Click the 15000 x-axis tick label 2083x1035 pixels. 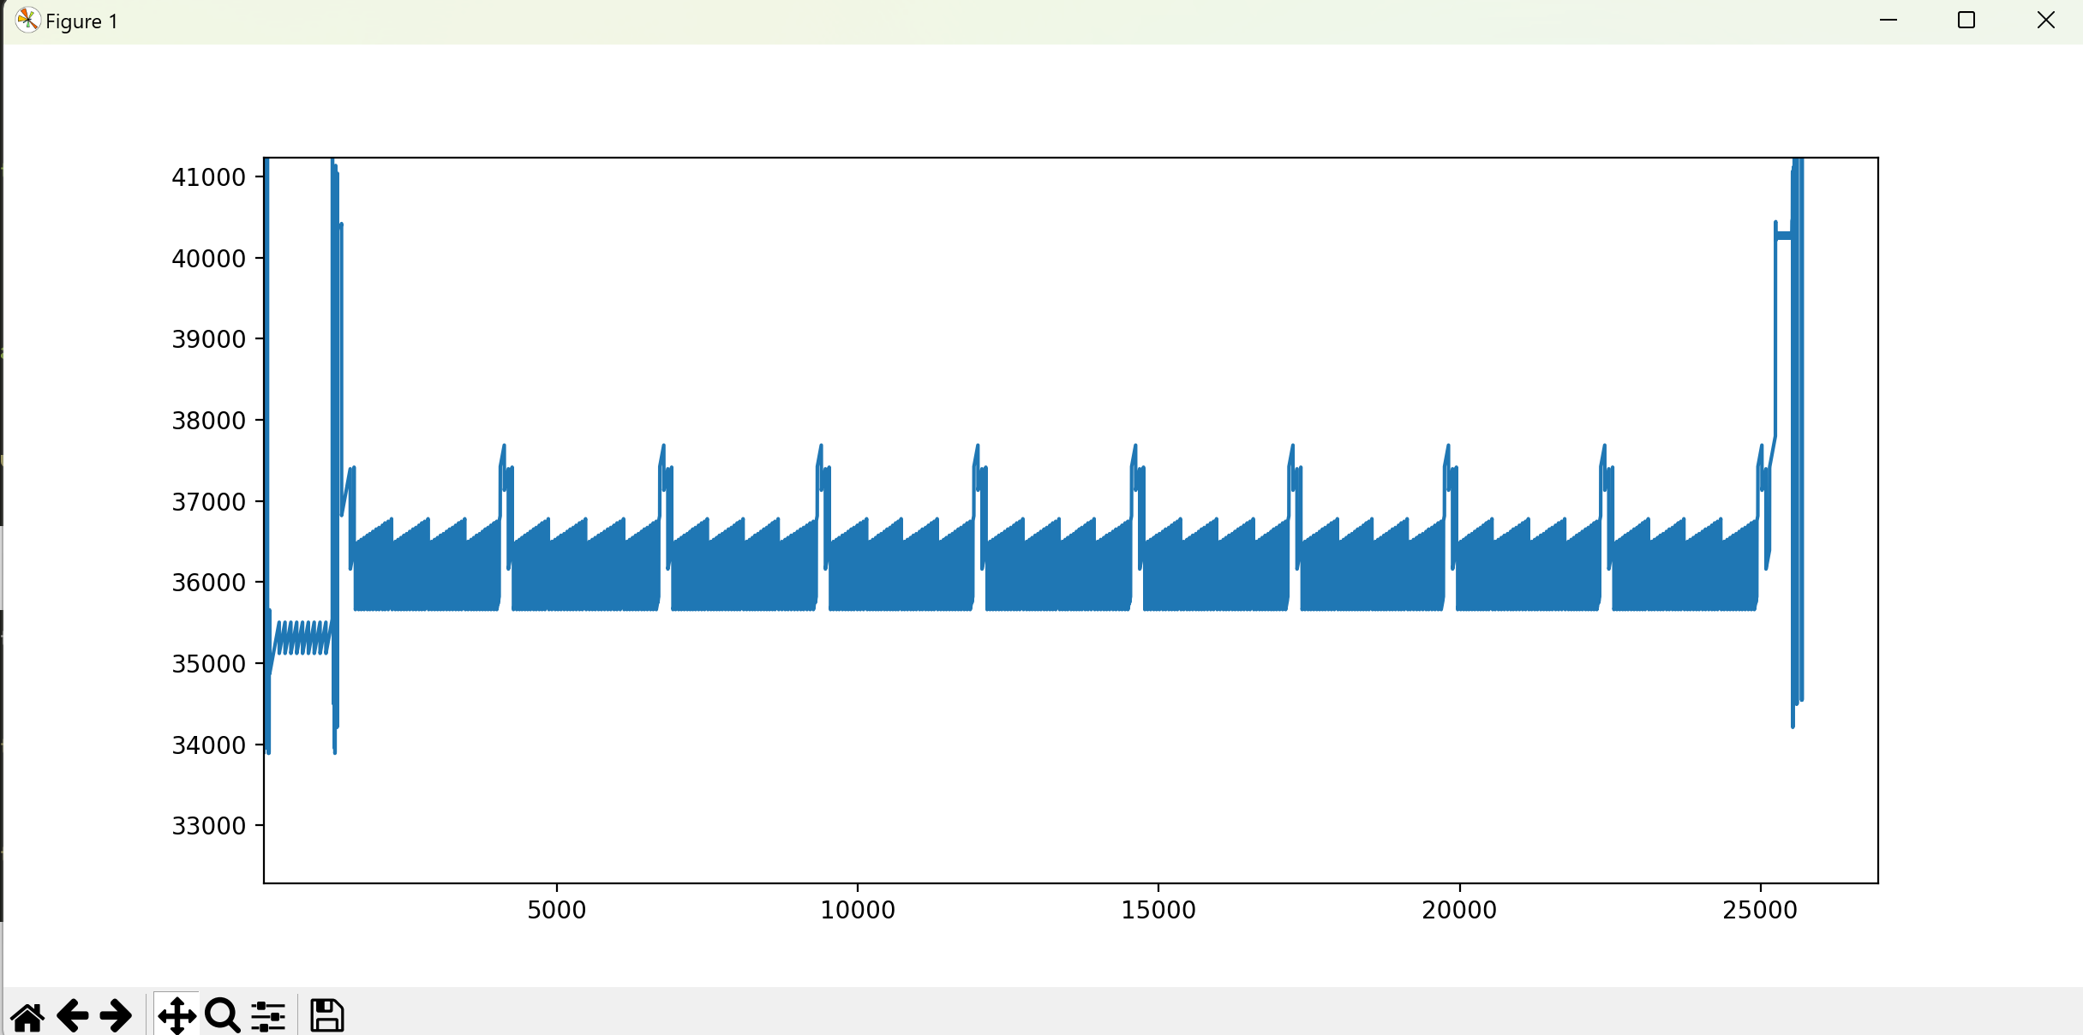(x=1158, y=910)
